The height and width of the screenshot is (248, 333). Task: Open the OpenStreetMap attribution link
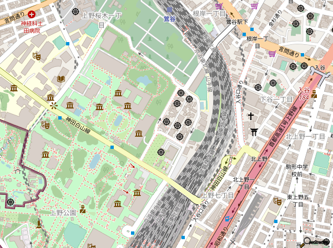pos(319,242)
